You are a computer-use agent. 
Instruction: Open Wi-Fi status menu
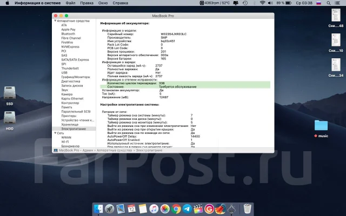click(x=262, y=3)
